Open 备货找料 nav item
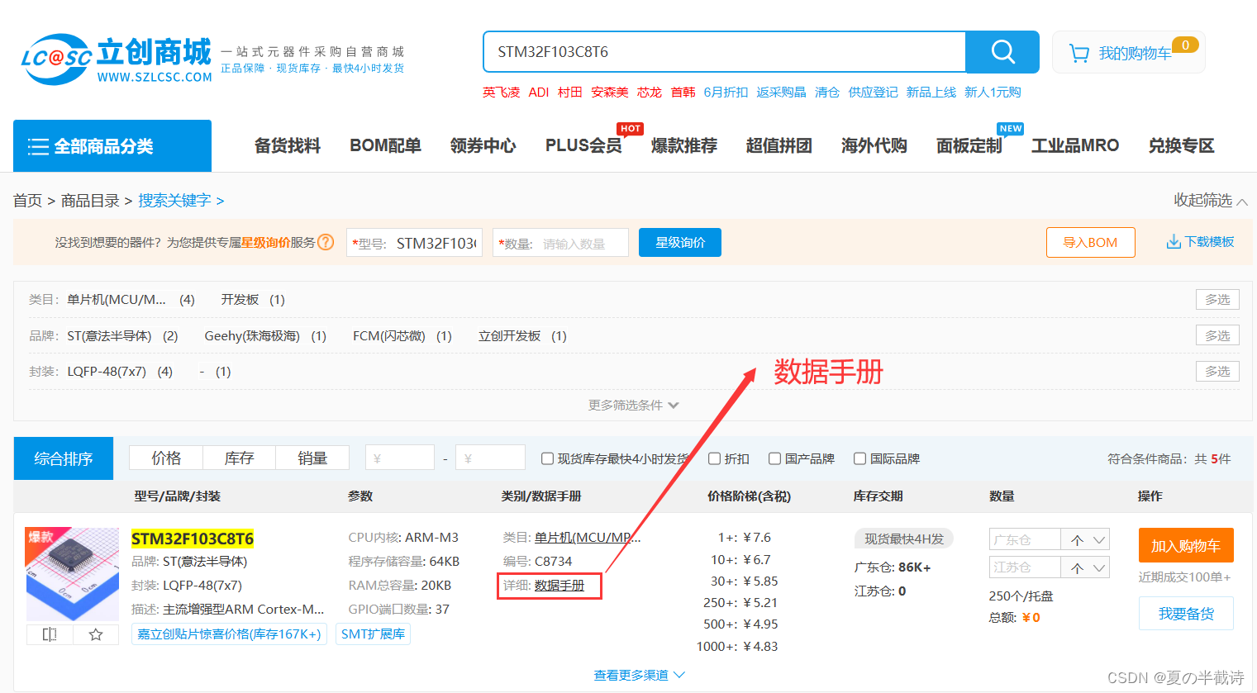 [x=288, y=145]
